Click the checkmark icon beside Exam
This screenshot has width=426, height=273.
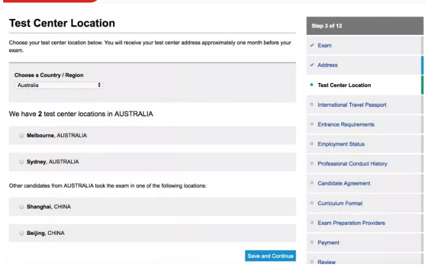click(312, 46)
